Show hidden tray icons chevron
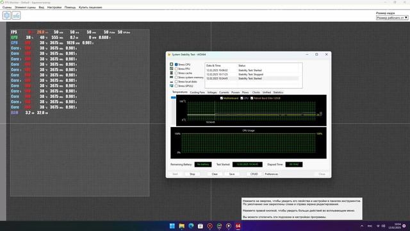410x231 pixels. pos(362,226)
